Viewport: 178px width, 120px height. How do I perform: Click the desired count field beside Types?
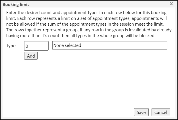point(36,46)
